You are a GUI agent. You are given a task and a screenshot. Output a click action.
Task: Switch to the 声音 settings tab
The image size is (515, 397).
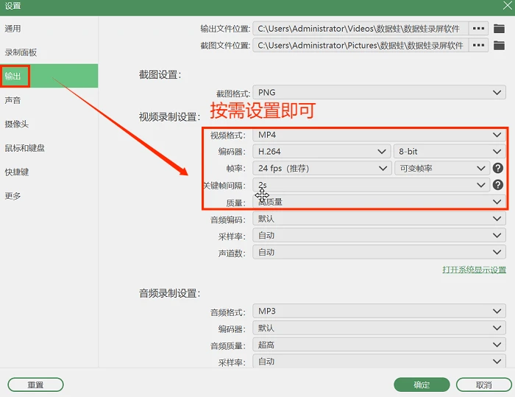pyautogui.click(x=49, y=100)
